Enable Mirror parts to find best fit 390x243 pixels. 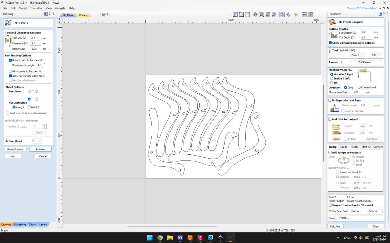point(10,71)
